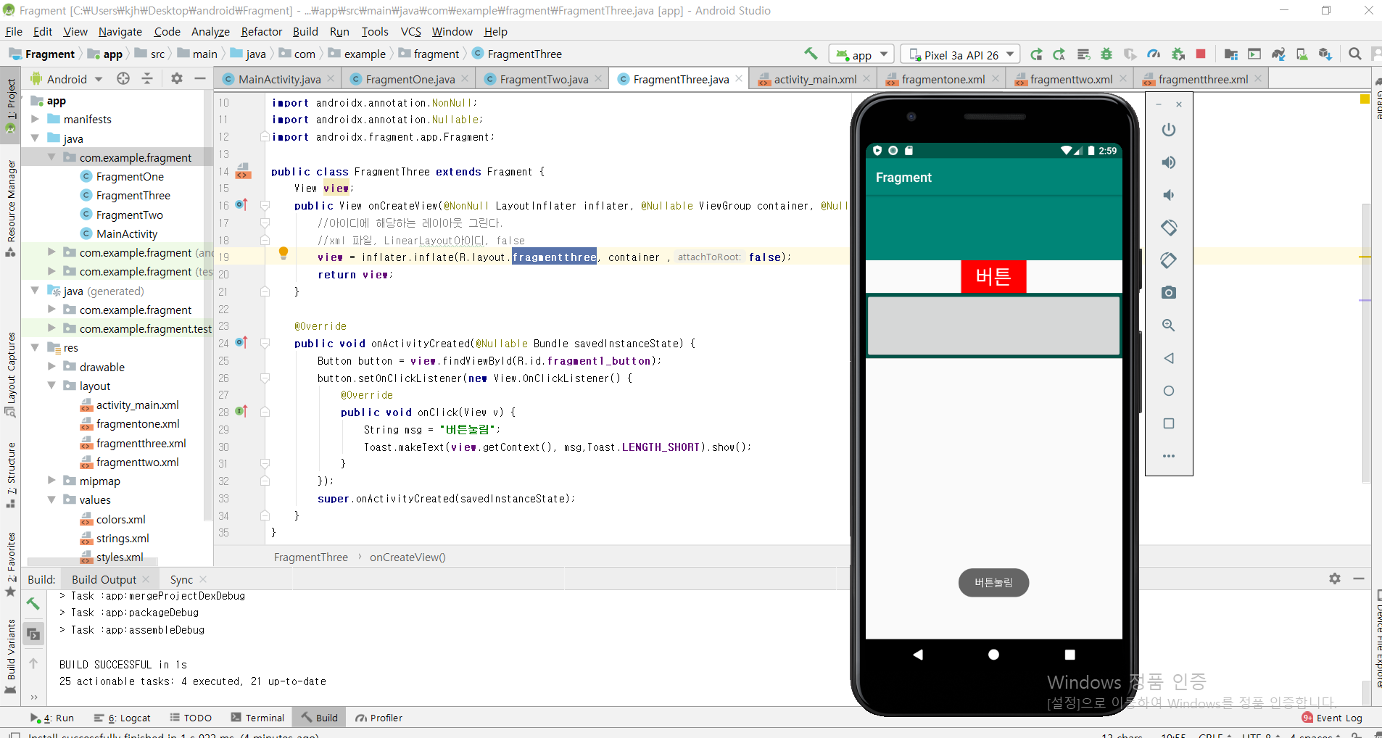Open SDK Manager from toolbar
Screen dimensions: 1382x738
1325,54
